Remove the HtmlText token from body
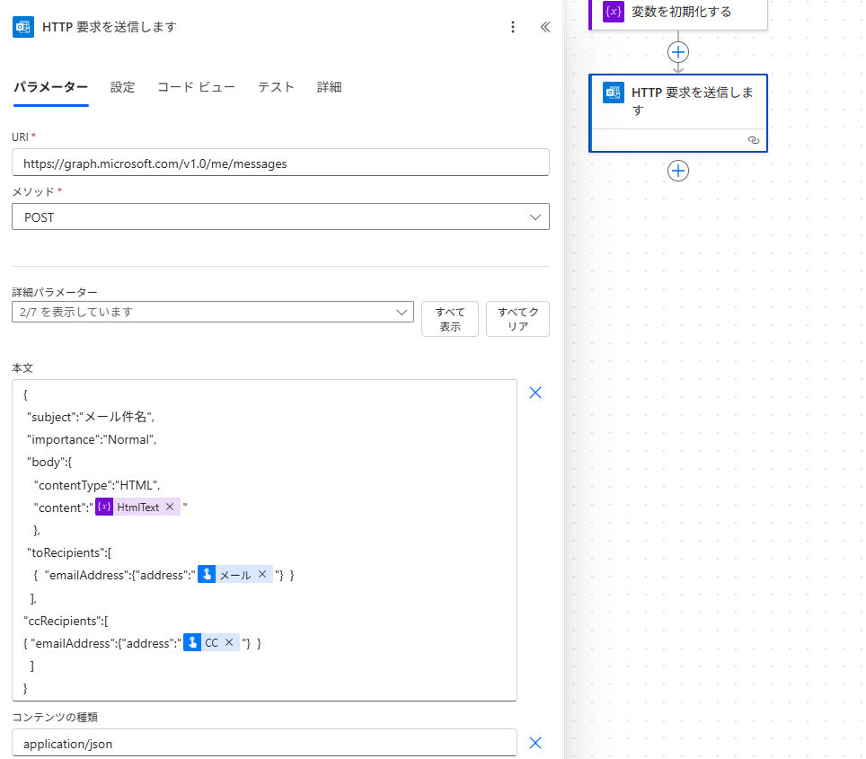The width and height of the screenshot is (866, 759). 170,507
